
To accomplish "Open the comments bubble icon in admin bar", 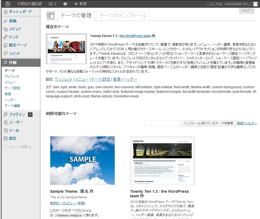I will (x=65, y=4).
